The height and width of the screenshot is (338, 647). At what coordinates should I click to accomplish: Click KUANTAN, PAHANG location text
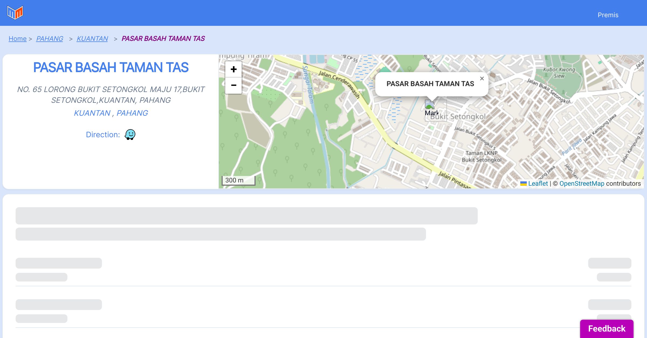point(111,113)
